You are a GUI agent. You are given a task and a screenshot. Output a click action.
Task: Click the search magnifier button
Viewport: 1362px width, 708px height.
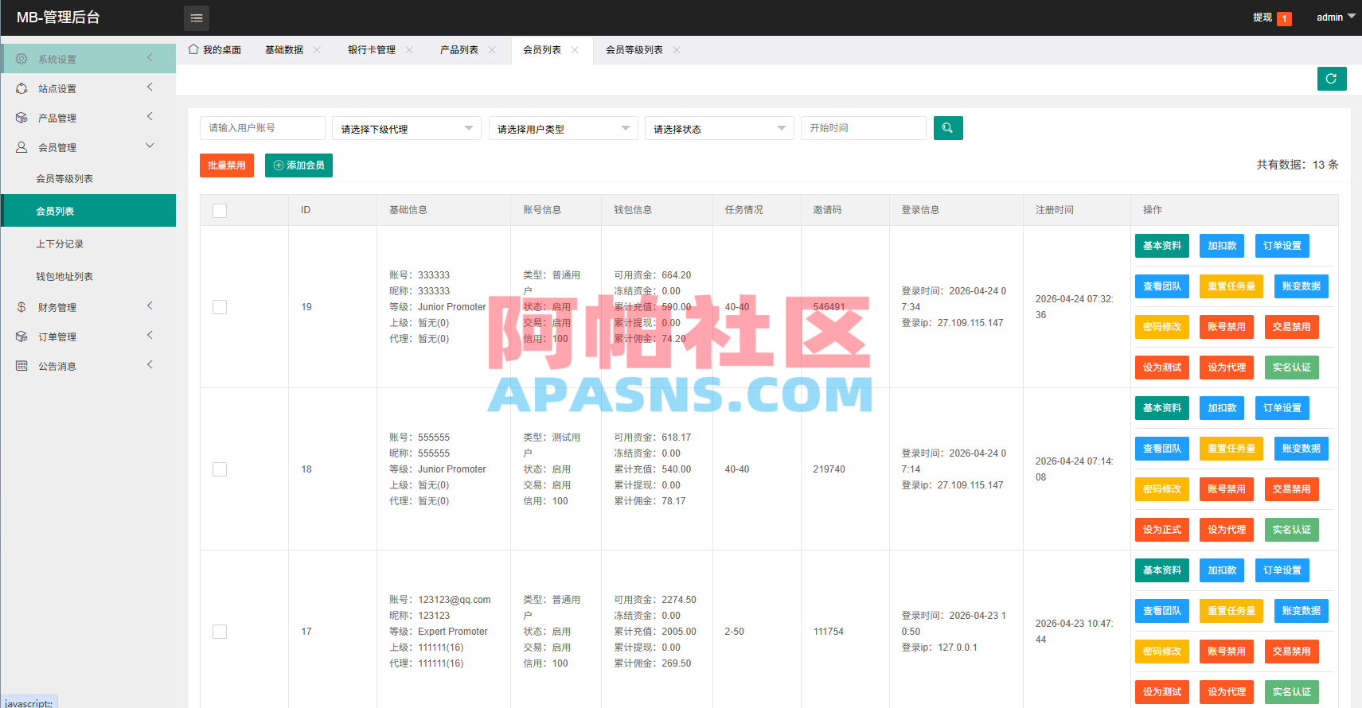click(x=948, y=128)
